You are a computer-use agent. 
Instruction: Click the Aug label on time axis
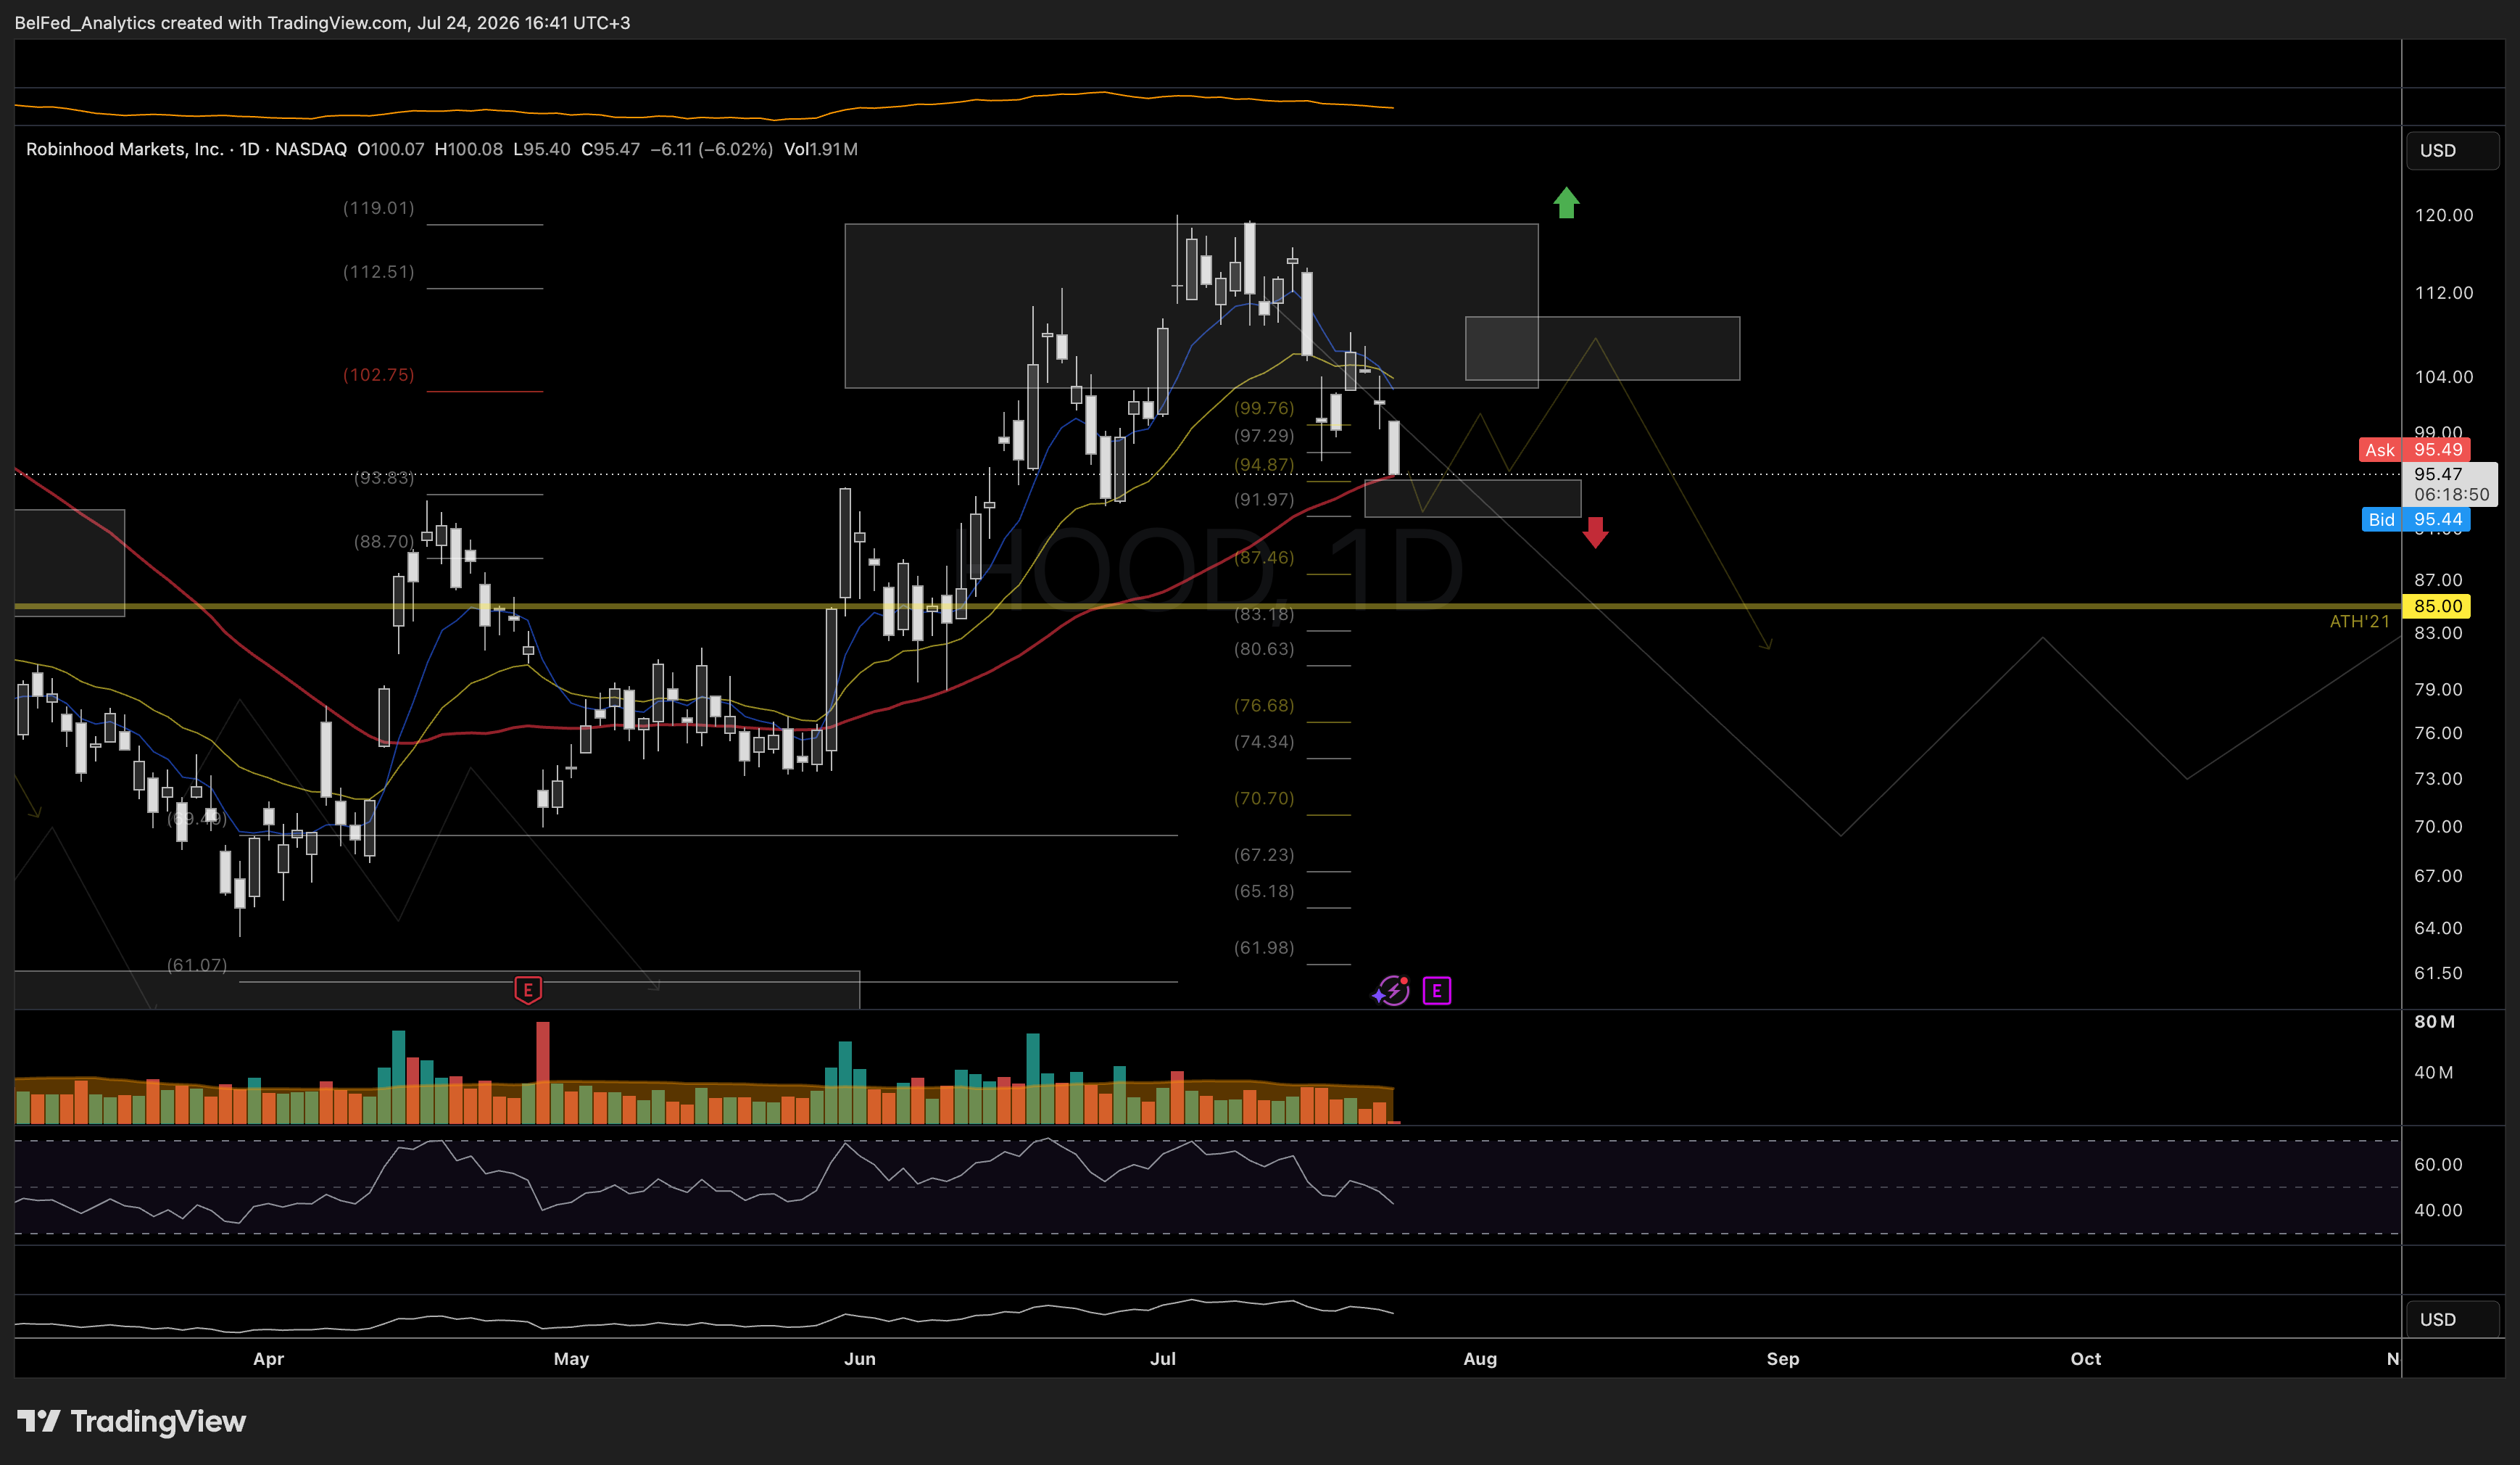1480,1359
